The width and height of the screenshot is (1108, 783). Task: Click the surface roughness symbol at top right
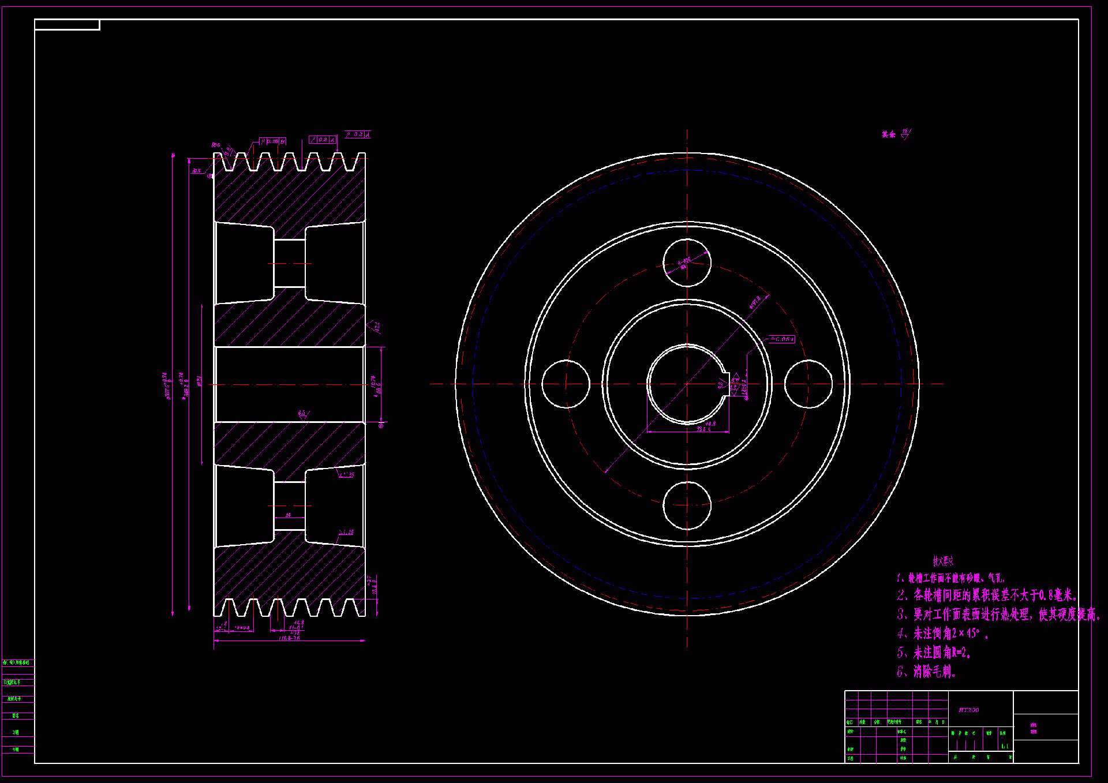coord(904,135)
